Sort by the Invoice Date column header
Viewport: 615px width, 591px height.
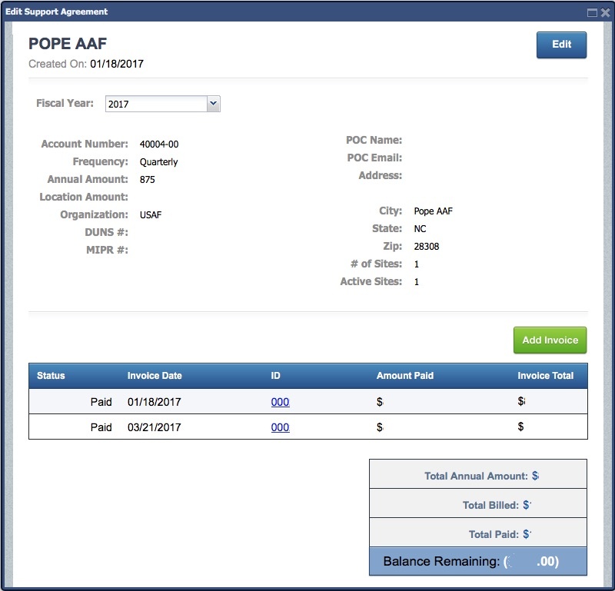pos(155,376)
